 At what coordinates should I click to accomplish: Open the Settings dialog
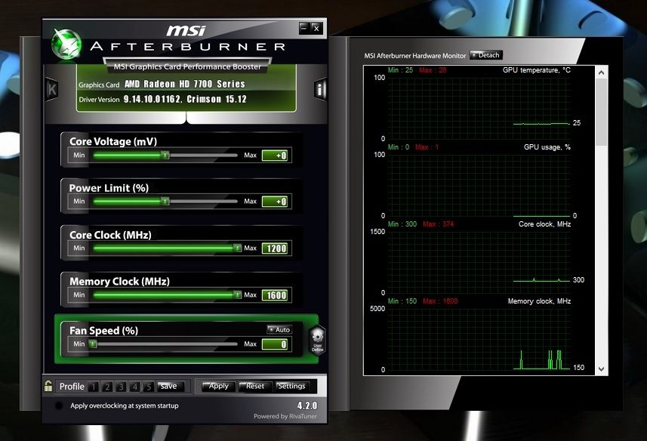pyautogui.click(x=291, y=386)
